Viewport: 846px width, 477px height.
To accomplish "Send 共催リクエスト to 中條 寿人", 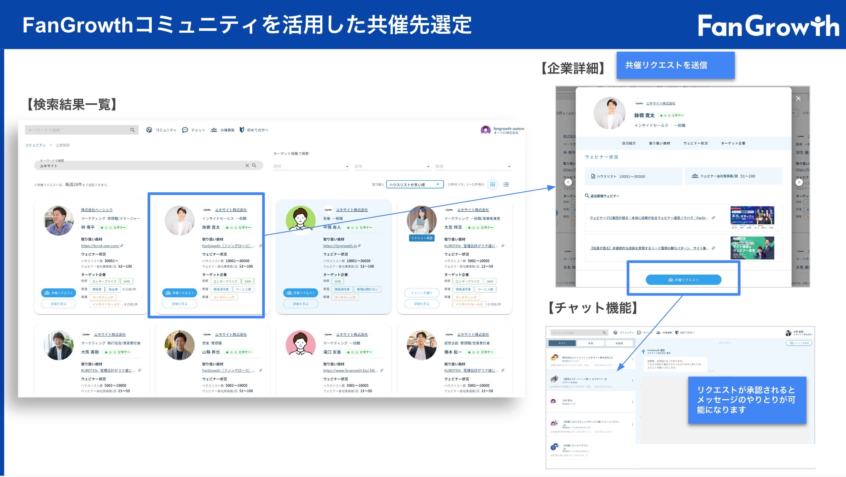I will (301, 293).
